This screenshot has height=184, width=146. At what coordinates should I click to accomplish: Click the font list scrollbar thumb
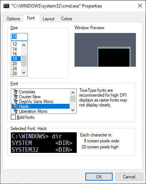[x=73, y=99]
